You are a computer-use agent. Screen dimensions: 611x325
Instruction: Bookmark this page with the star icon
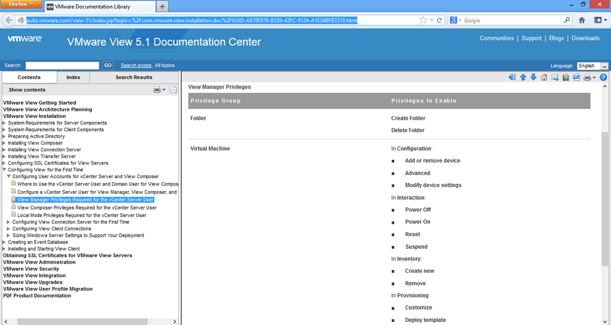pos(423,20)
